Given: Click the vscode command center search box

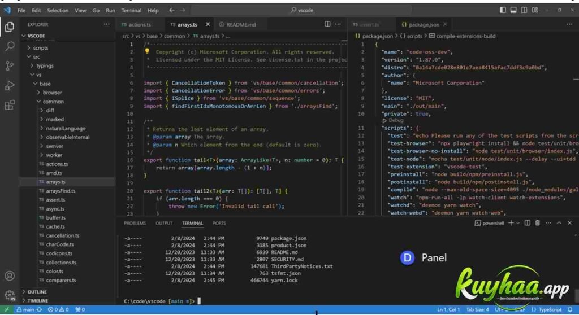Looking at the screenshot, I should [301, 10].
